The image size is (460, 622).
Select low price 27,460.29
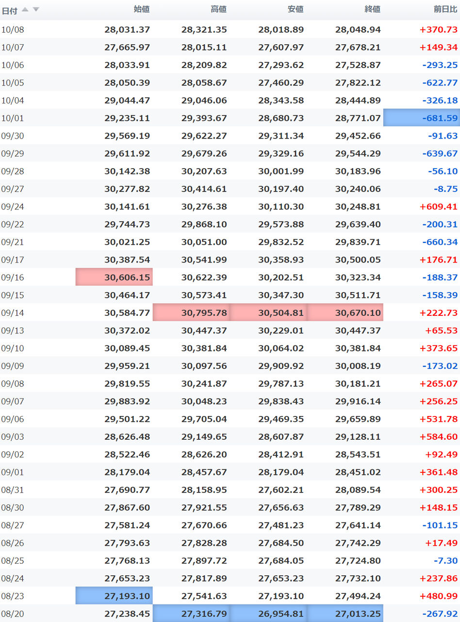tap(281, 83)
